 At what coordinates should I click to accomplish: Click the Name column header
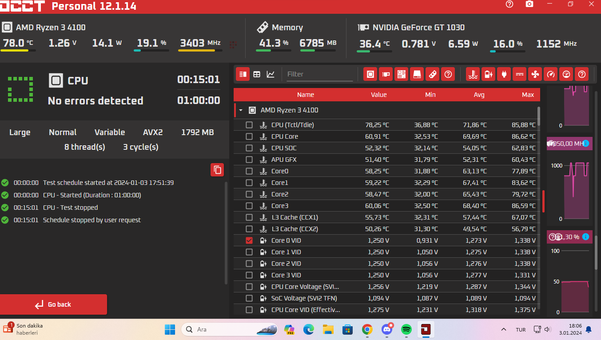(x=306, y=95)
